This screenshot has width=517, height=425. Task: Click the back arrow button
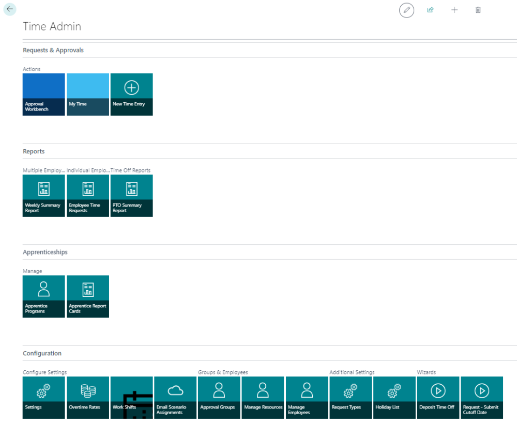pyautogui.click(x=10, y=9)
